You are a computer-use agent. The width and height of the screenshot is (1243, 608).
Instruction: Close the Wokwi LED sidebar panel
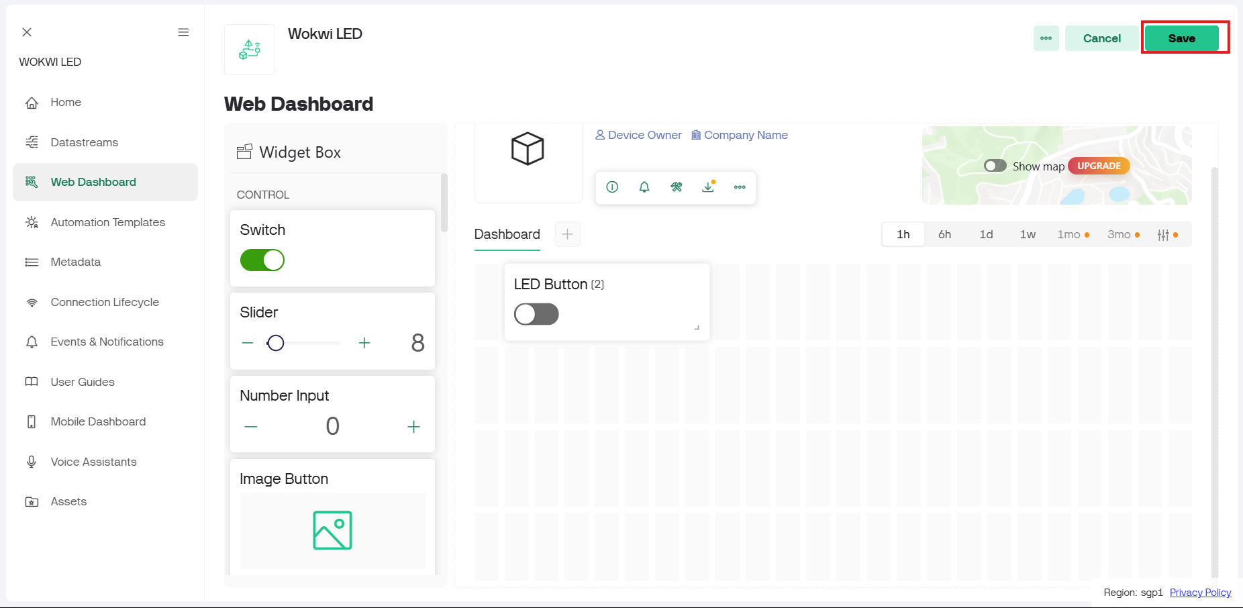[x=27, y=32]
